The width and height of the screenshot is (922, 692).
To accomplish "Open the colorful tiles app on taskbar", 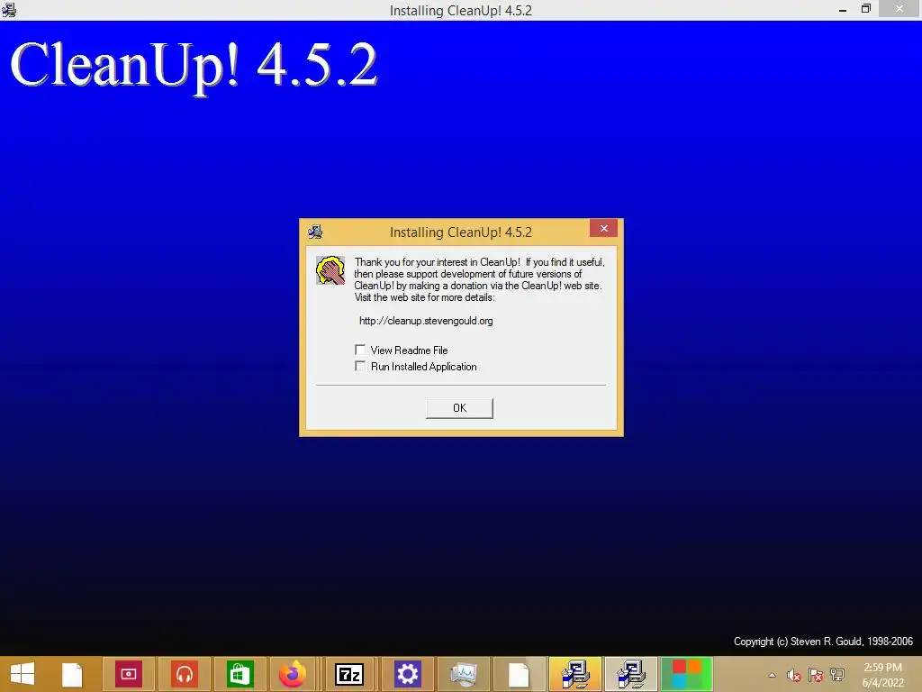I will pos(686,674).
